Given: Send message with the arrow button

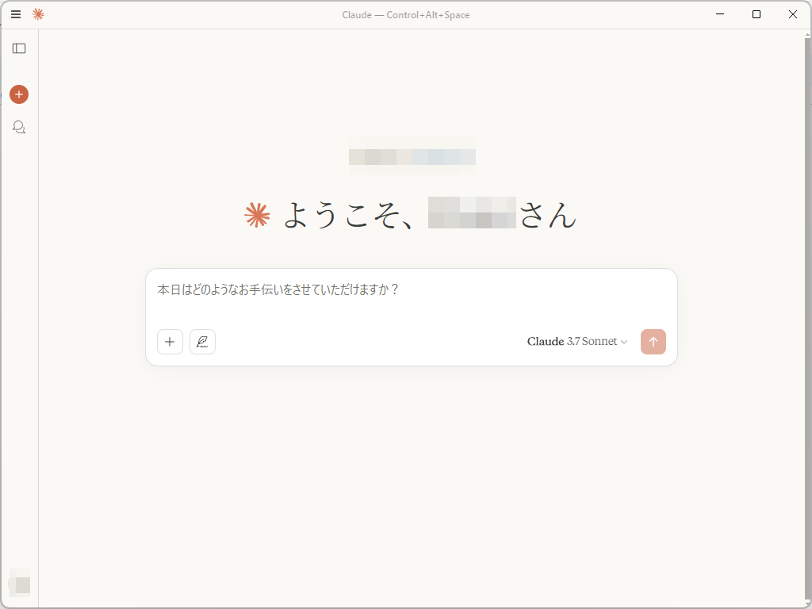Looking at the screenshot, I should (653, 342).
